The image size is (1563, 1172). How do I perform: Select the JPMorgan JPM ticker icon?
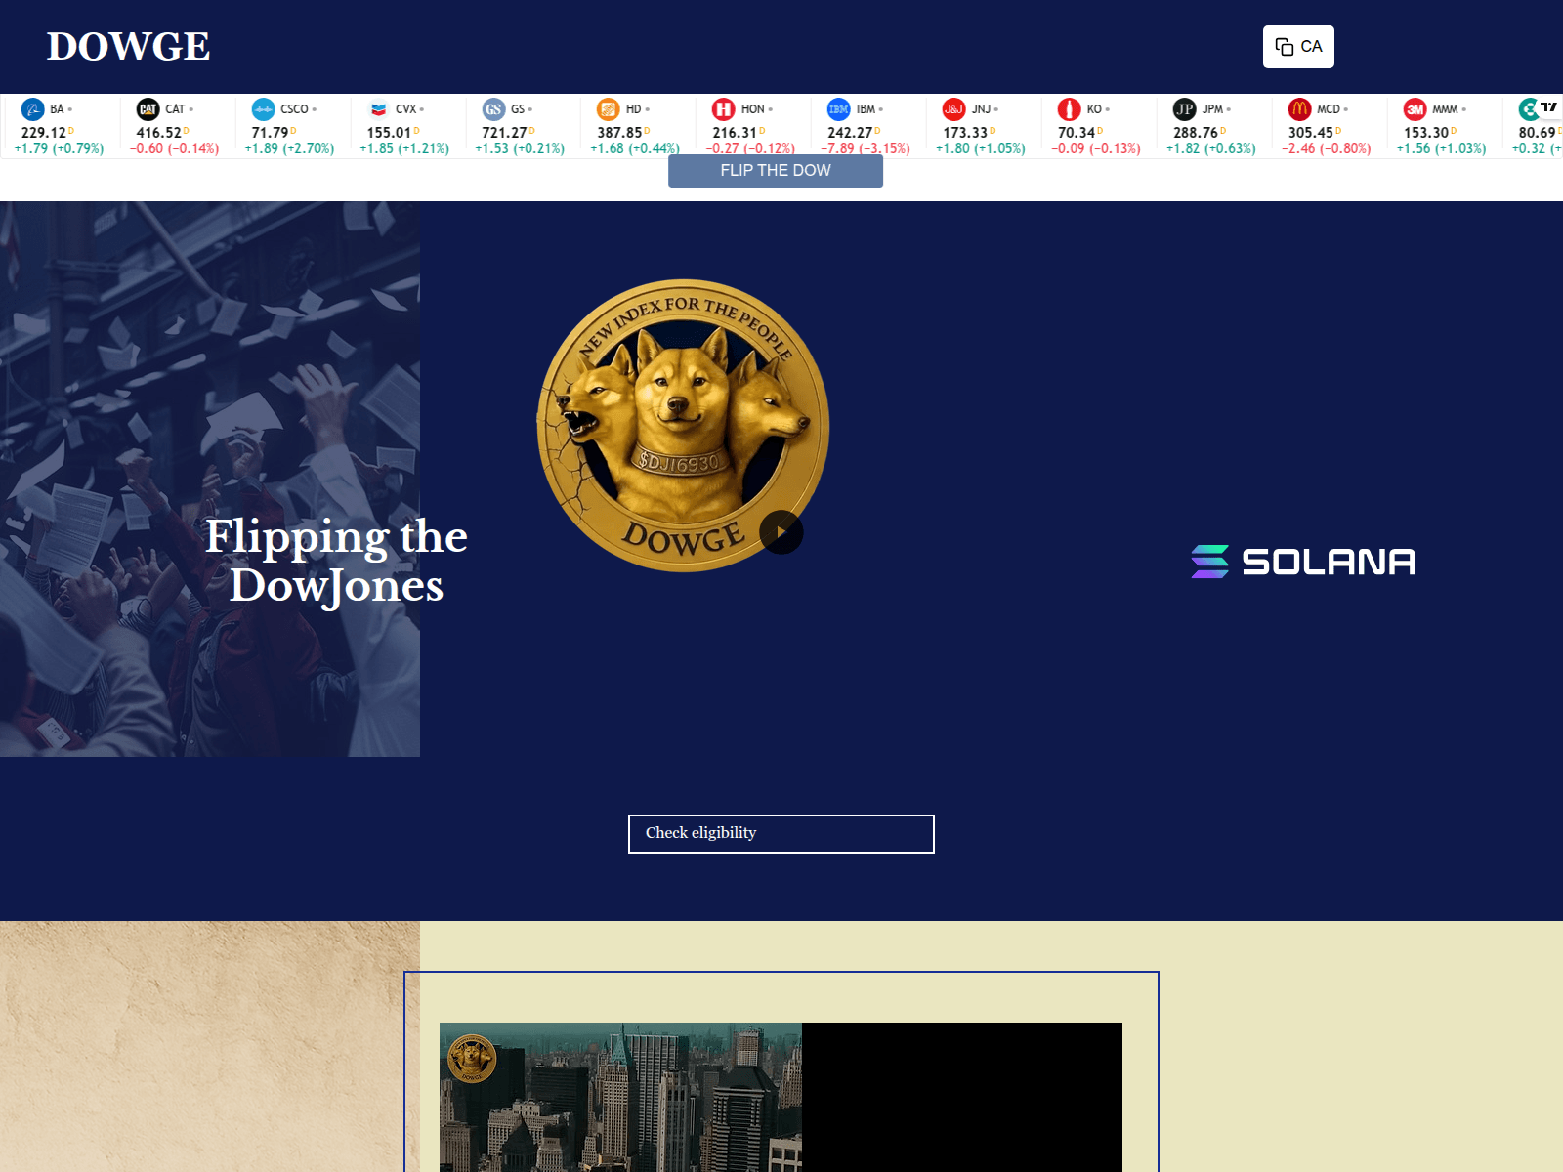point(1185,108)
